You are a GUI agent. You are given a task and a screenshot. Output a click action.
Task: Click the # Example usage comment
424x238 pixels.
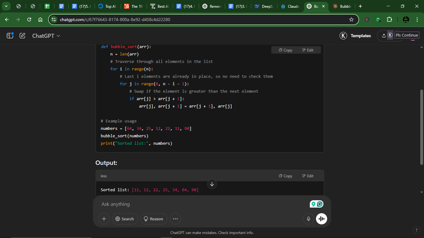pyautogui.click(x=119, y=121)
